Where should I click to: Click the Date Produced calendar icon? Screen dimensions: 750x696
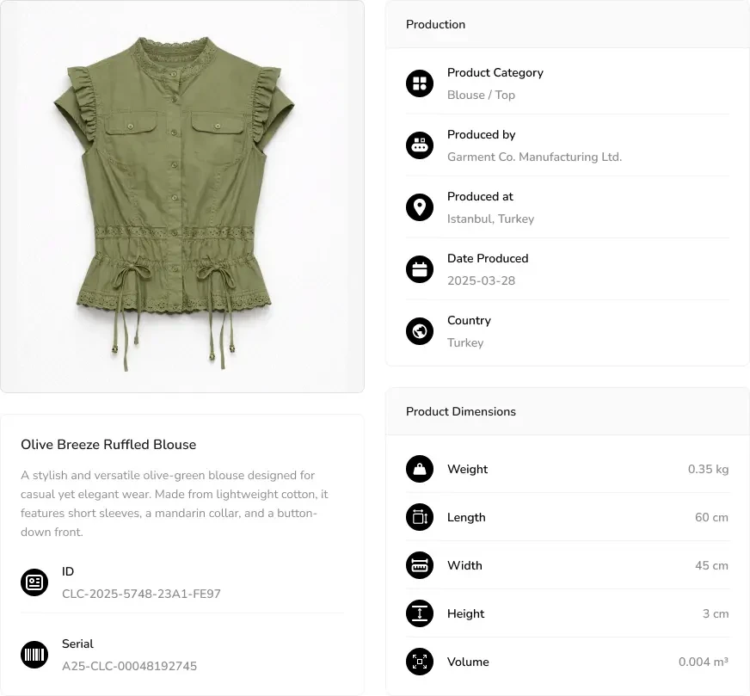click(x=420, y=269)
